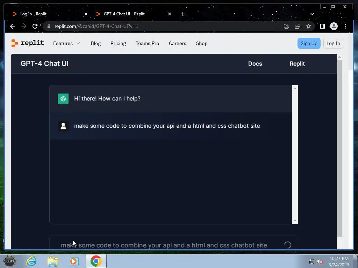Viewport: 358px width, 268px height.
Task: Bookmark this page with the star icon
Action: (x=309, y=26)
